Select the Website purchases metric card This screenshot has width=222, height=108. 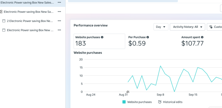click(x=99, y=41)
